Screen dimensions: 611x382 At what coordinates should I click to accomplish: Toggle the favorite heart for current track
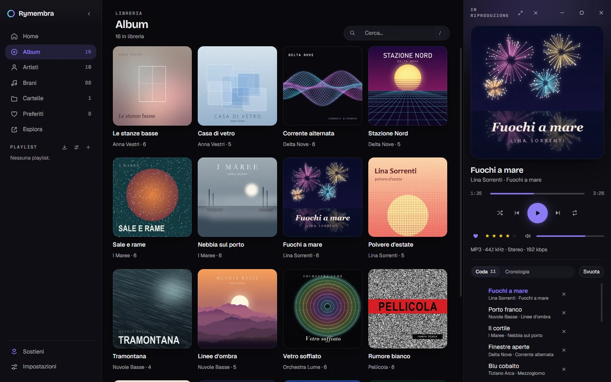(x=476, y=236)
